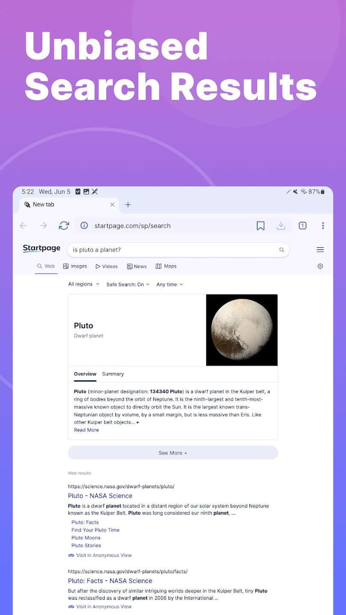Image resolution: width=346 pixels, height=615 pixels.
Task: Bookmark this page with the bookmark icon
Action: 261,225
